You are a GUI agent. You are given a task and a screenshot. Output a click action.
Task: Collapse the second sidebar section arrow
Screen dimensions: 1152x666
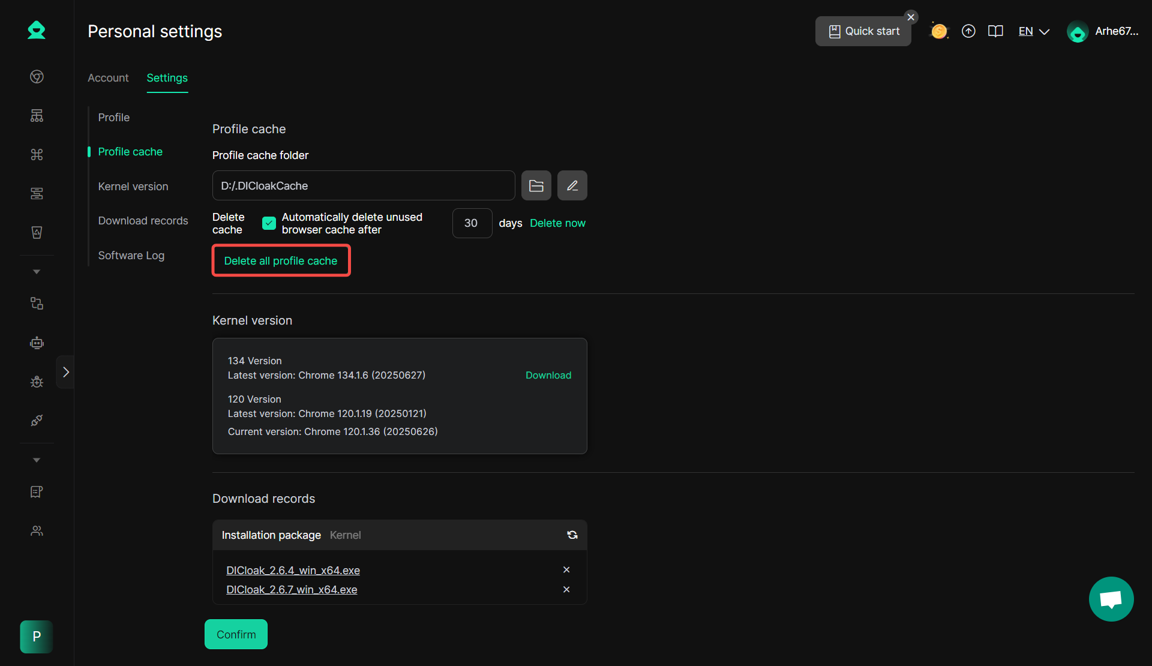pos(37,460)
